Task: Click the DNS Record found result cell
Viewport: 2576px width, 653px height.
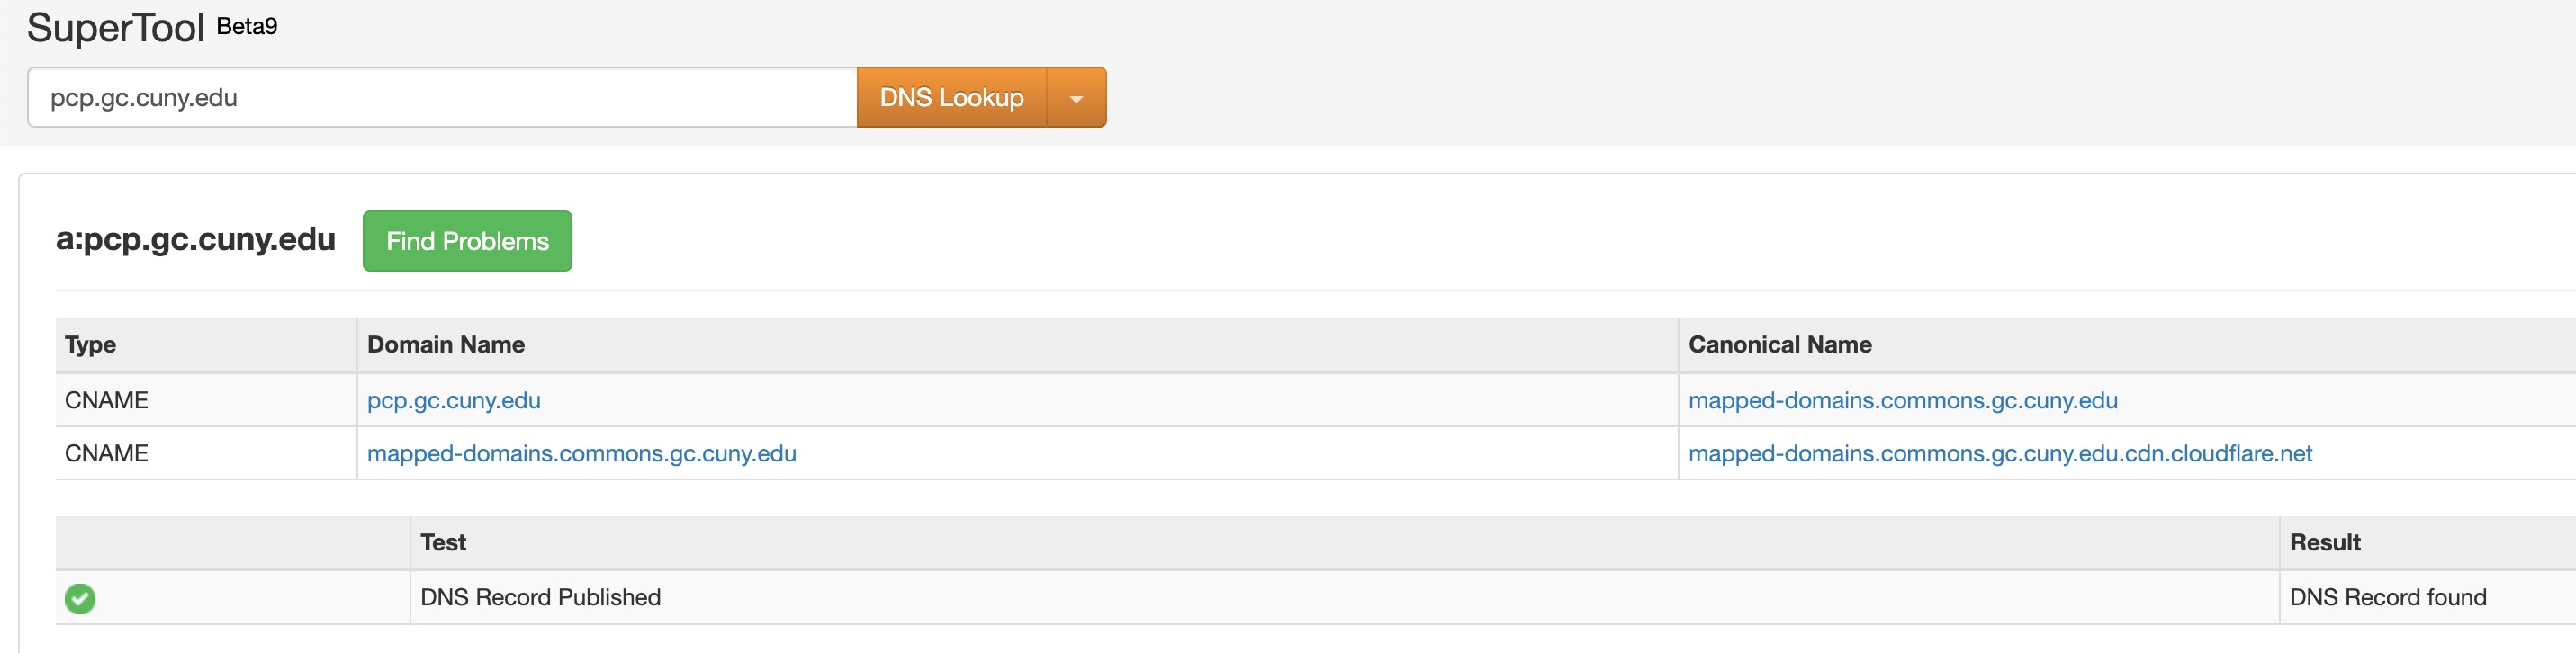Action: (2387, 597)
